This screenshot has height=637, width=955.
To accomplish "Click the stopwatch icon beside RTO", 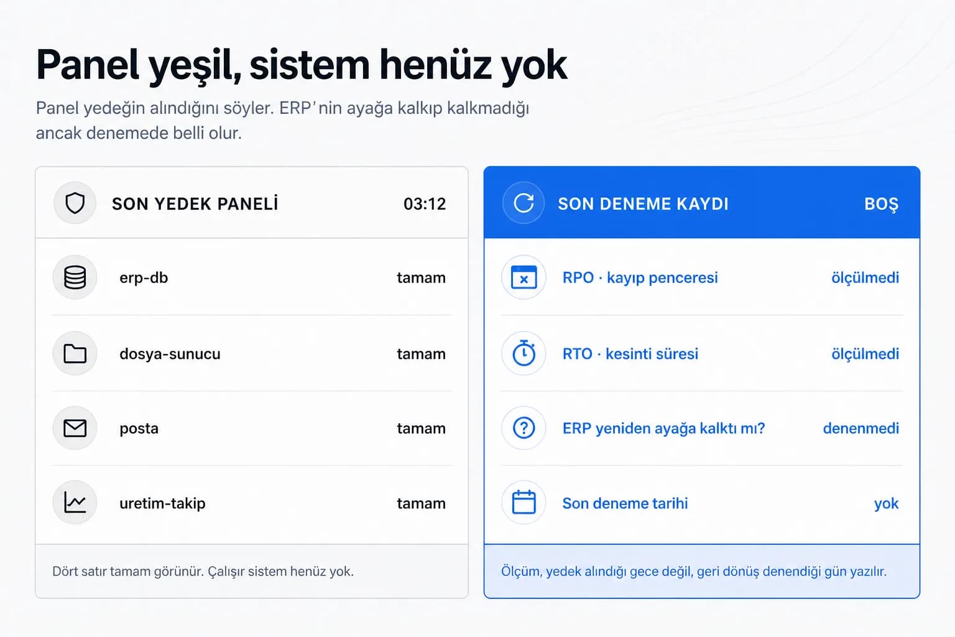I will [524, 353].
